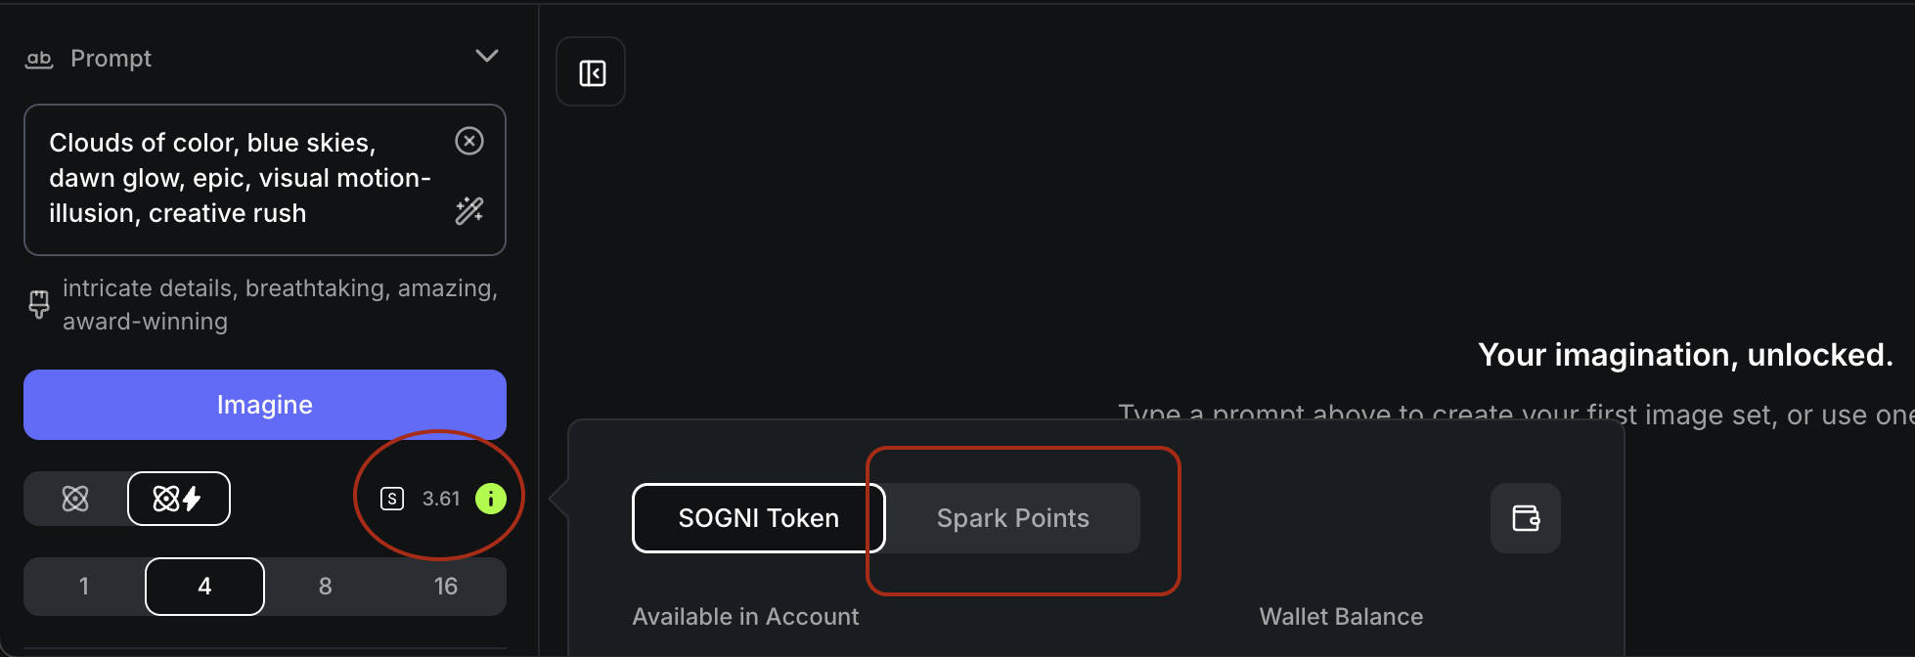Click the green info icon beside 3.61
This screenshot has width=1915, height=657.
490,499
